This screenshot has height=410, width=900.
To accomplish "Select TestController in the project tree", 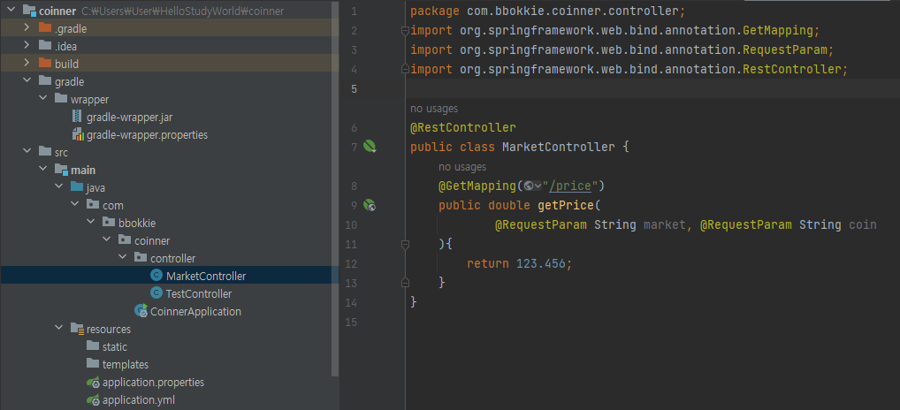I will [199, 293].
